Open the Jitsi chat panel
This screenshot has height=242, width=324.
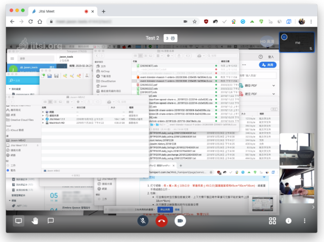click(51, 221)
